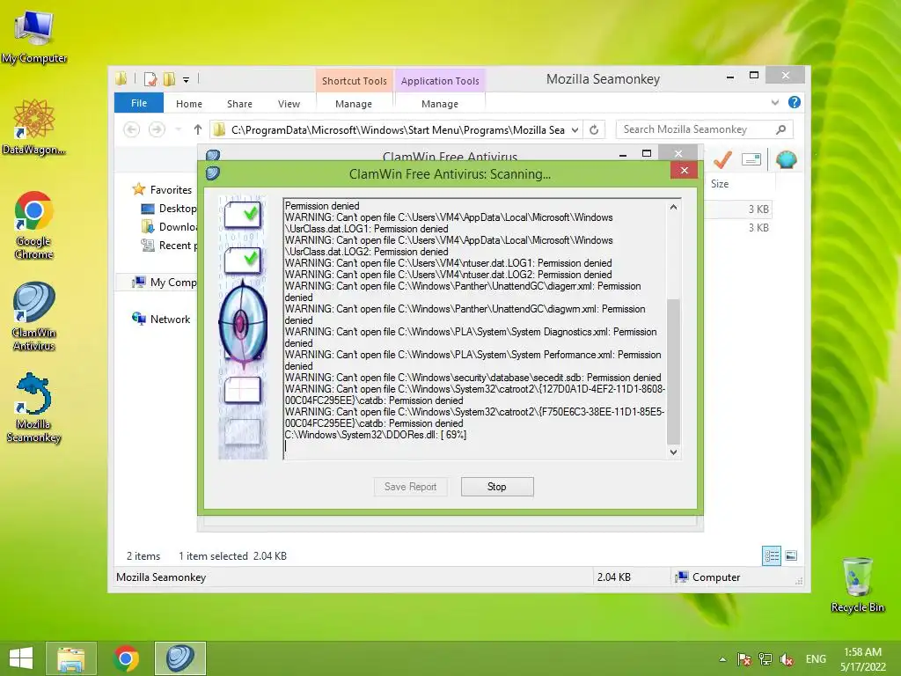Click the ClamWin blue globe toolbar icon

(x=786, y=160)
